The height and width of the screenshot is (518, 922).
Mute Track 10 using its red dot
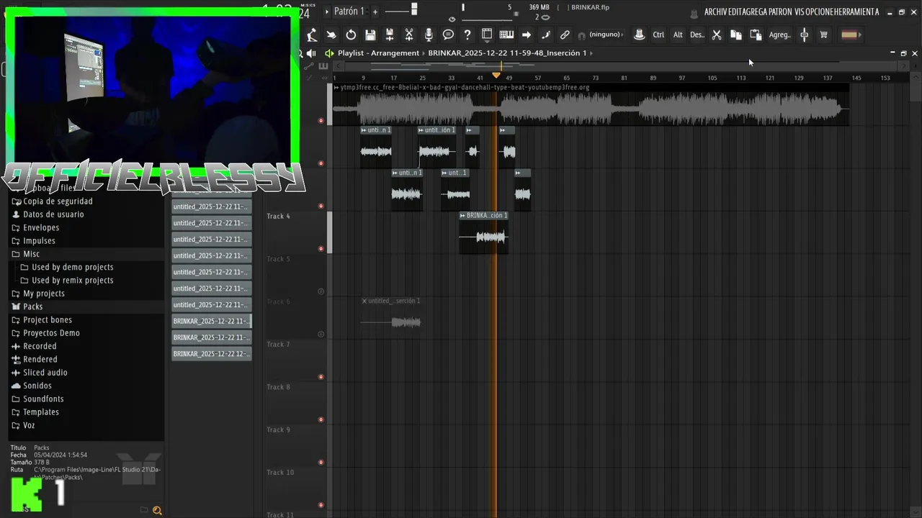coord(321,505)
